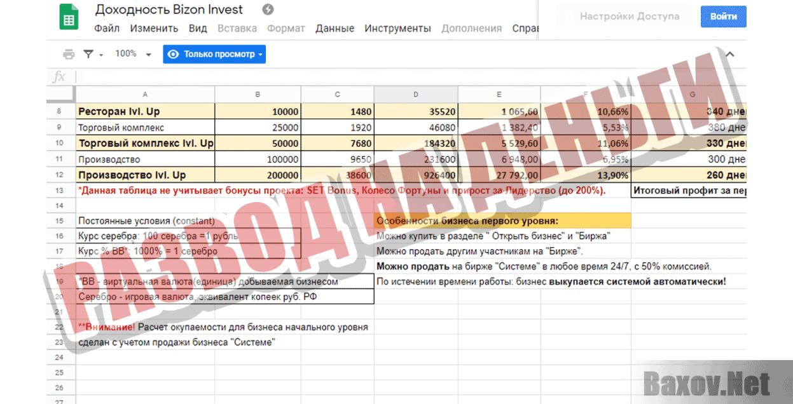The width and height of the screenshot is (793, 404).
Task: Open the Google Sheets home icon
Action: (x=69, y=17)
